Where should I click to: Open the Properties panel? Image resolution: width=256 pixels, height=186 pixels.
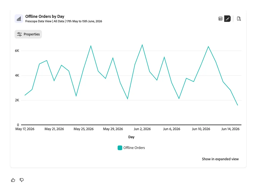click(x=28, y=34)
